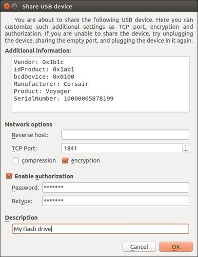Click the Reverse host input field
Screen dimensions: 198x257
coord(125,135)
